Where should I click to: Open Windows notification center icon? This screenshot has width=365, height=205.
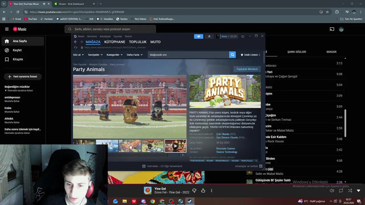359,201
